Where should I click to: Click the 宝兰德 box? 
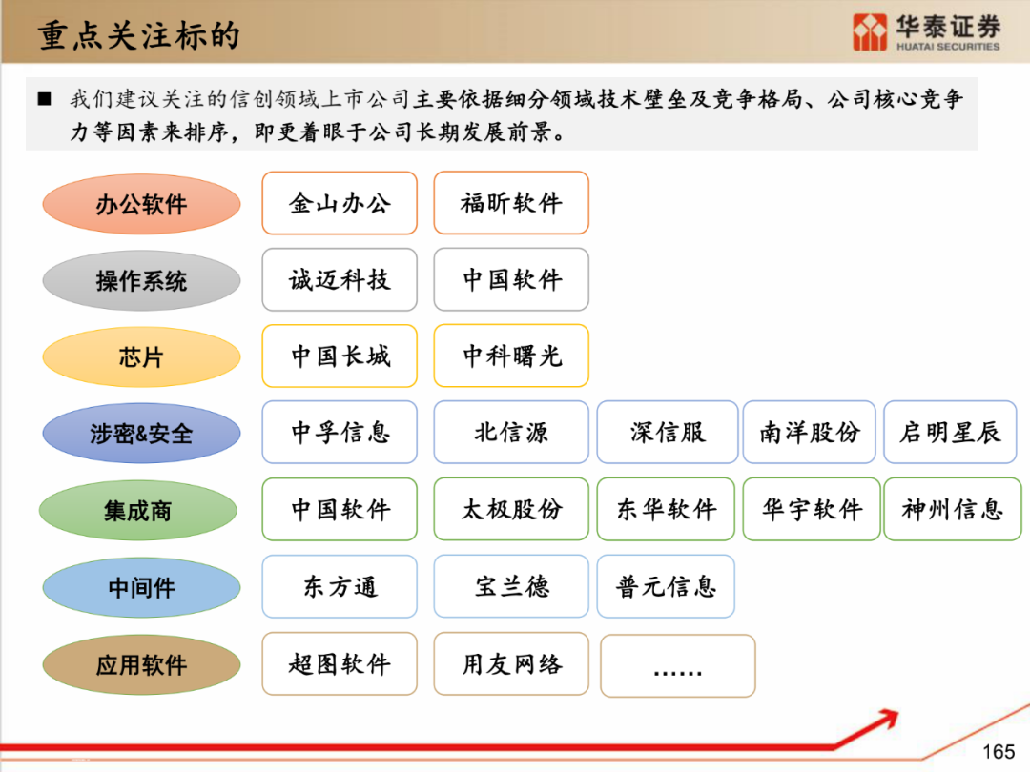[x=511, y=586]
